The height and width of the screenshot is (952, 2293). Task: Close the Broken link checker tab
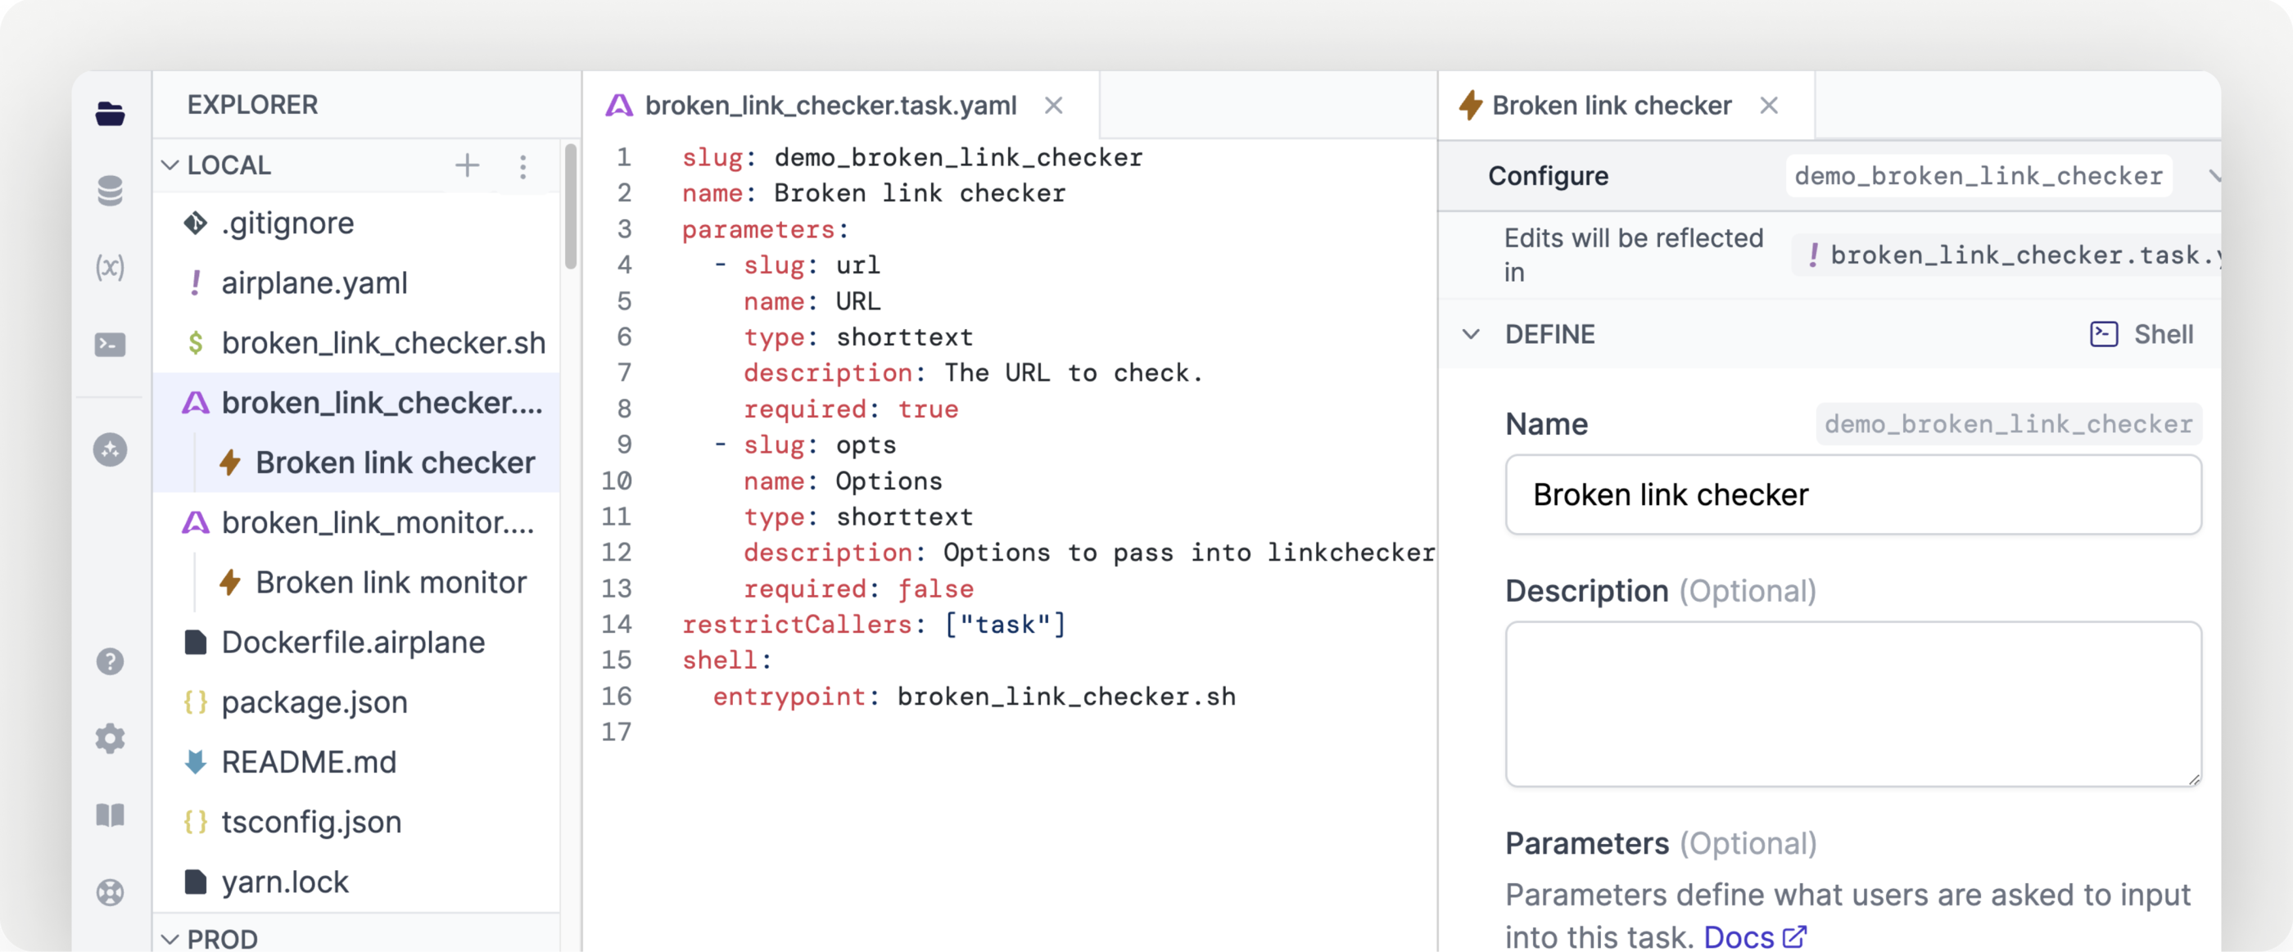tap(1769, 106)
